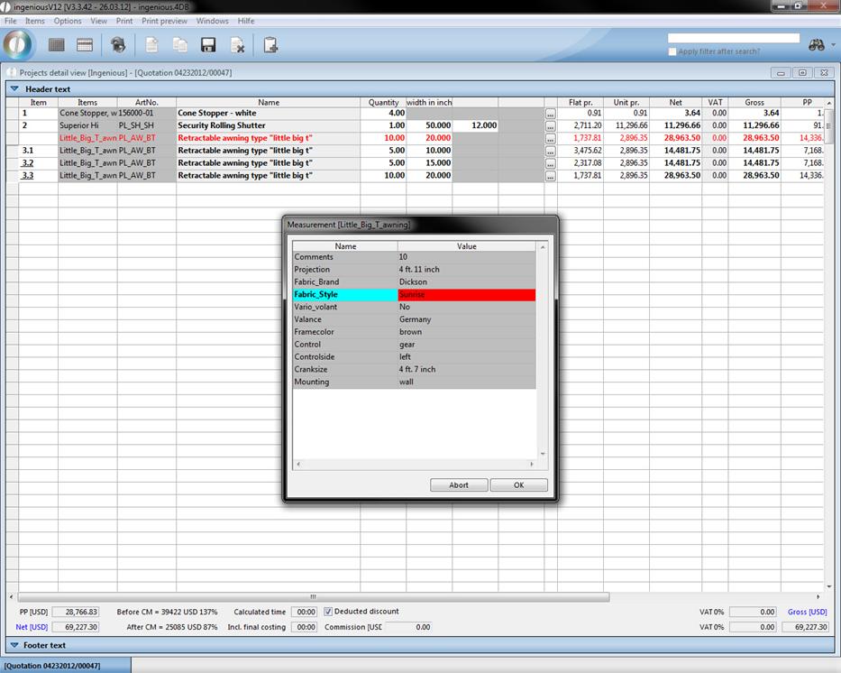Open the Print preview menu
The image size is (841, 673).
164,21
